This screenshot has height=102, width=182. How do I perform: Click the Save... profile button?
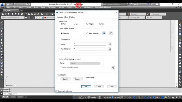78,79
